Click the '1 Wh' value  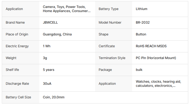click(x=47, y=46)
